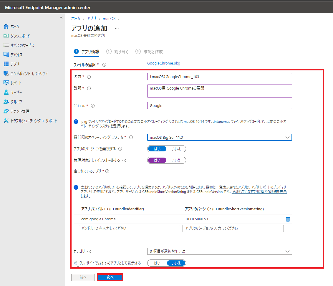
Task: Click the 説明 text area
Action: (220, 91)
